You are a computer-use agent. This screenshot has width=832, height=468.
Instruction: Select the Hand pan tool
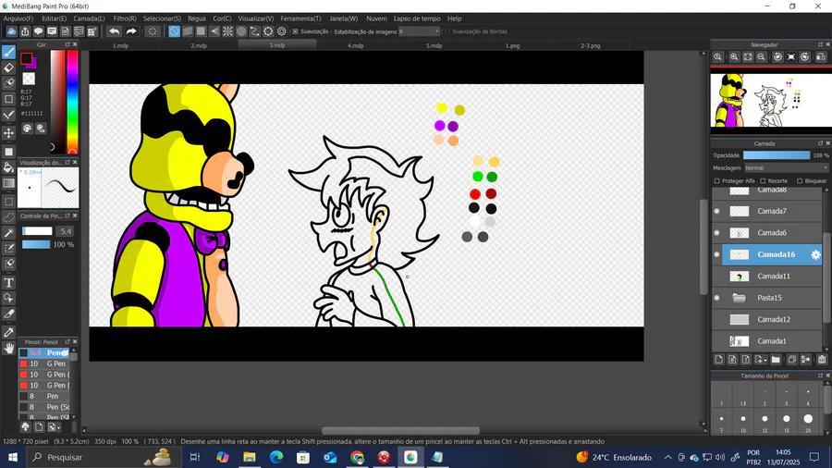(x=8, y=348)
